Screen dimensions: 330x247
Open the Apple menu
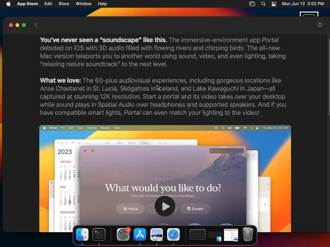(x=8, y=4)
